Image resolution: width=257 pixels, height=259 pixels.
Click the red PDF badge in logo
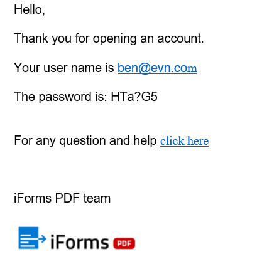coord(124,243)
